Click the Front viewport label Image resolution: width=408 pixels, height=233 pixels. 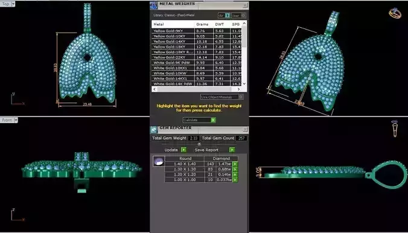pyautogui.click(x=7, y=120)
